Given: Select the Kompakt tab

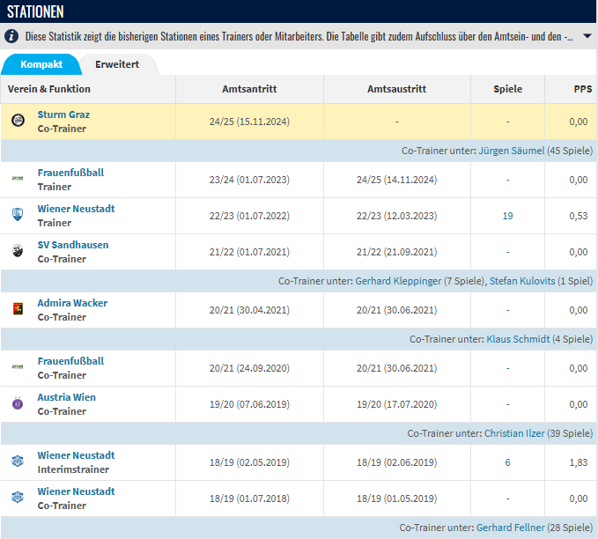Looking at the screenshot, I should (41, 64).
